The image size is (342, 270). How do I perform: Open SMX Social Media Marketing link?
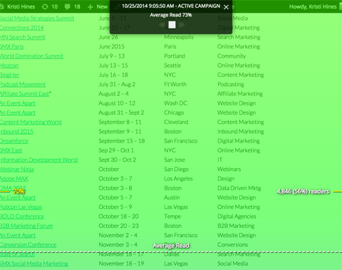pos(34,264)
